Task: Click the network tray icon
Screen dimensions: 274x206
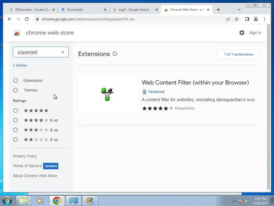Action: pos(234,201)
